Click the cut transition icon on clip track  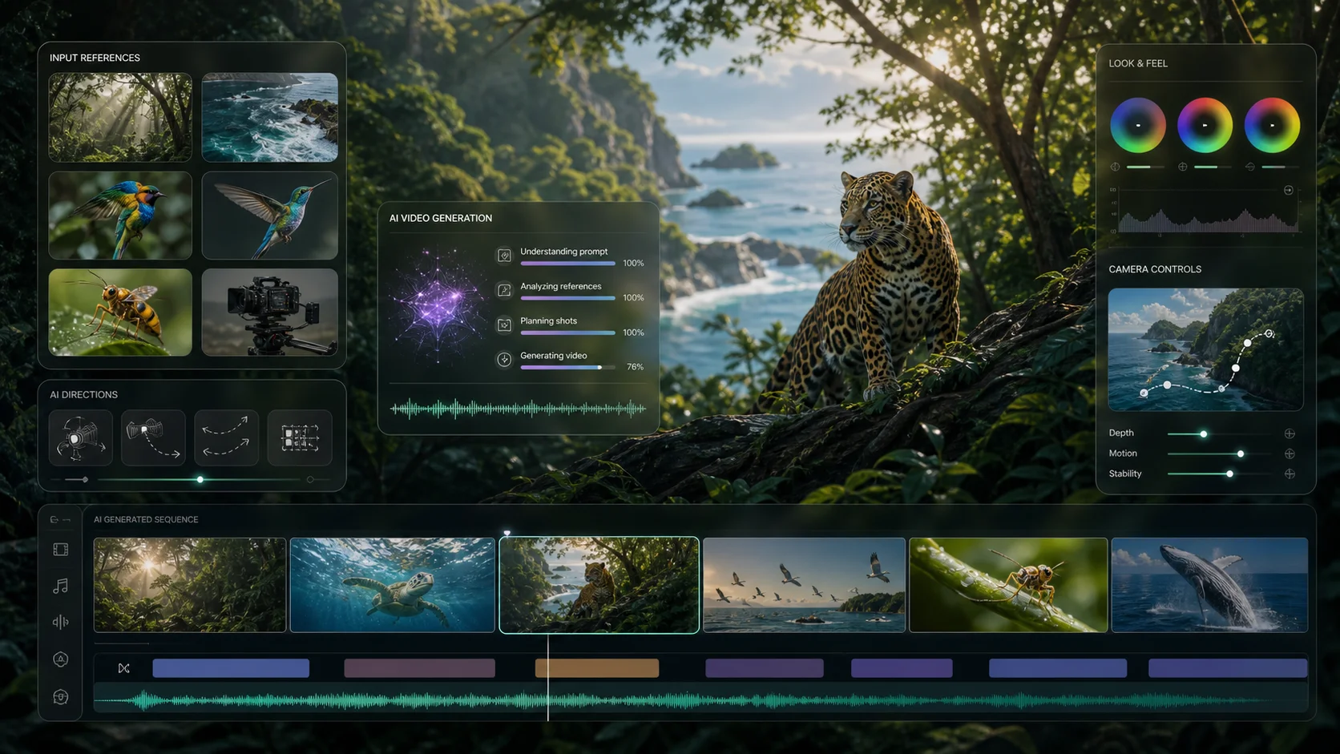click(123, 668)
